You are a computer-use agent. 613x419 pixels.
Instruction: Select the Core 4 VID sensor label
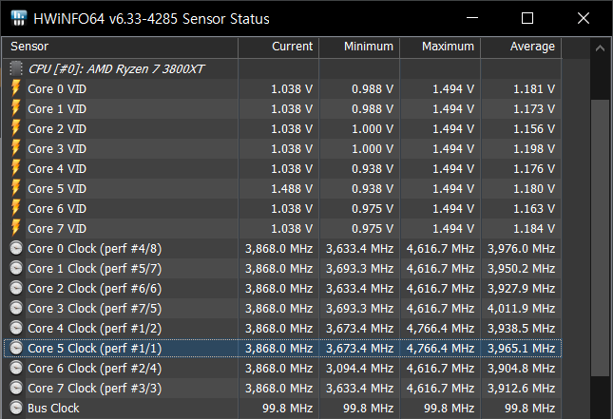[57, 169]
